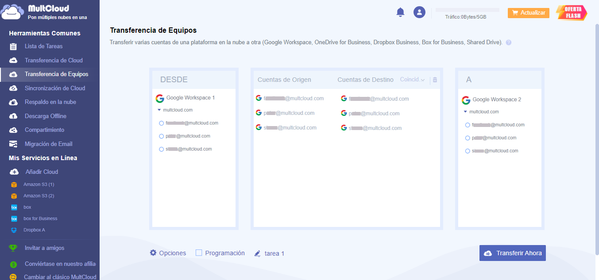
Task: Open Compartimiento
Action: [45, 130]
